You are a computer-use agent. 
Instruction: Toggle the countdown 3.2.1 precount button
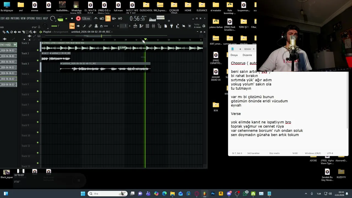[x=108, y=18]
